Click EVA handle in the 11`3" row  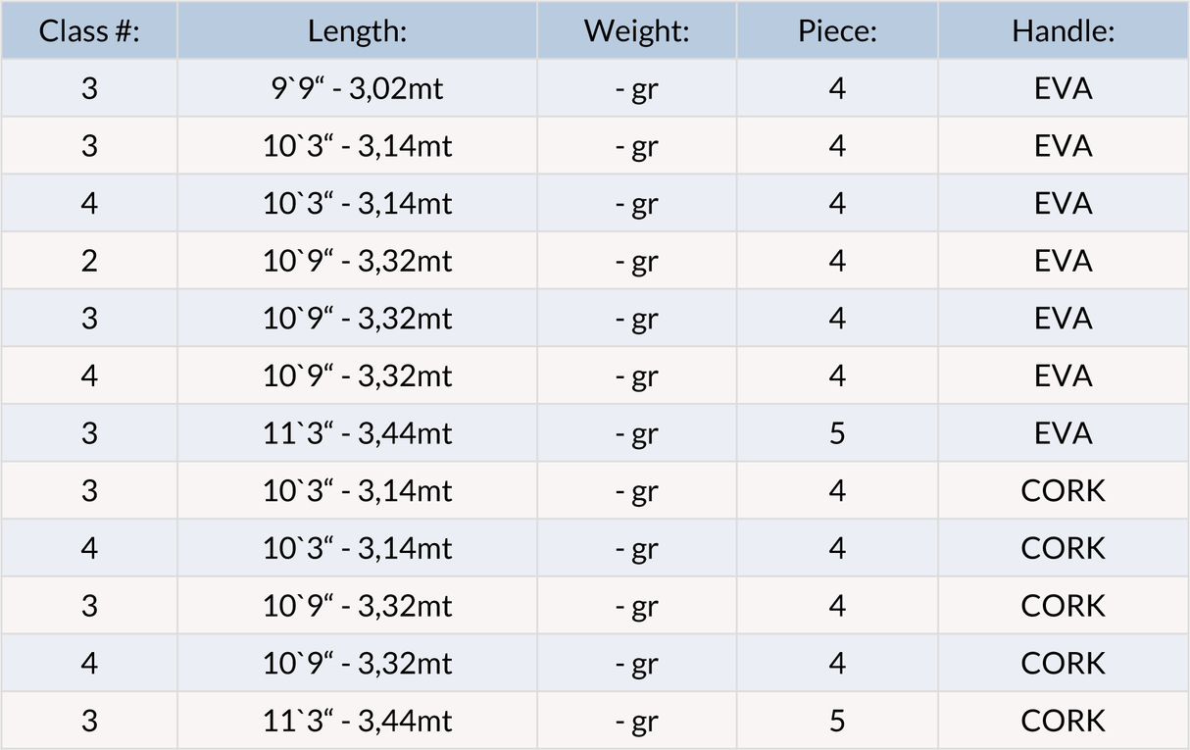point(1063,433)
